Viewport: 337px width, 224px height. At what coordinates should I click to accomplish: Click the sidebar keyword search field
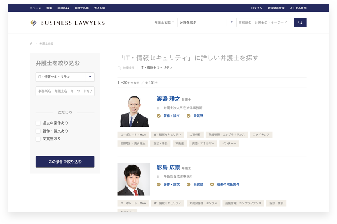(65, 91)
